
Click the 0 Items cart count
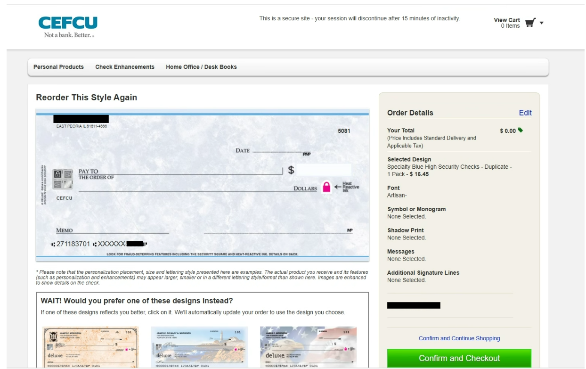point(510,26)
